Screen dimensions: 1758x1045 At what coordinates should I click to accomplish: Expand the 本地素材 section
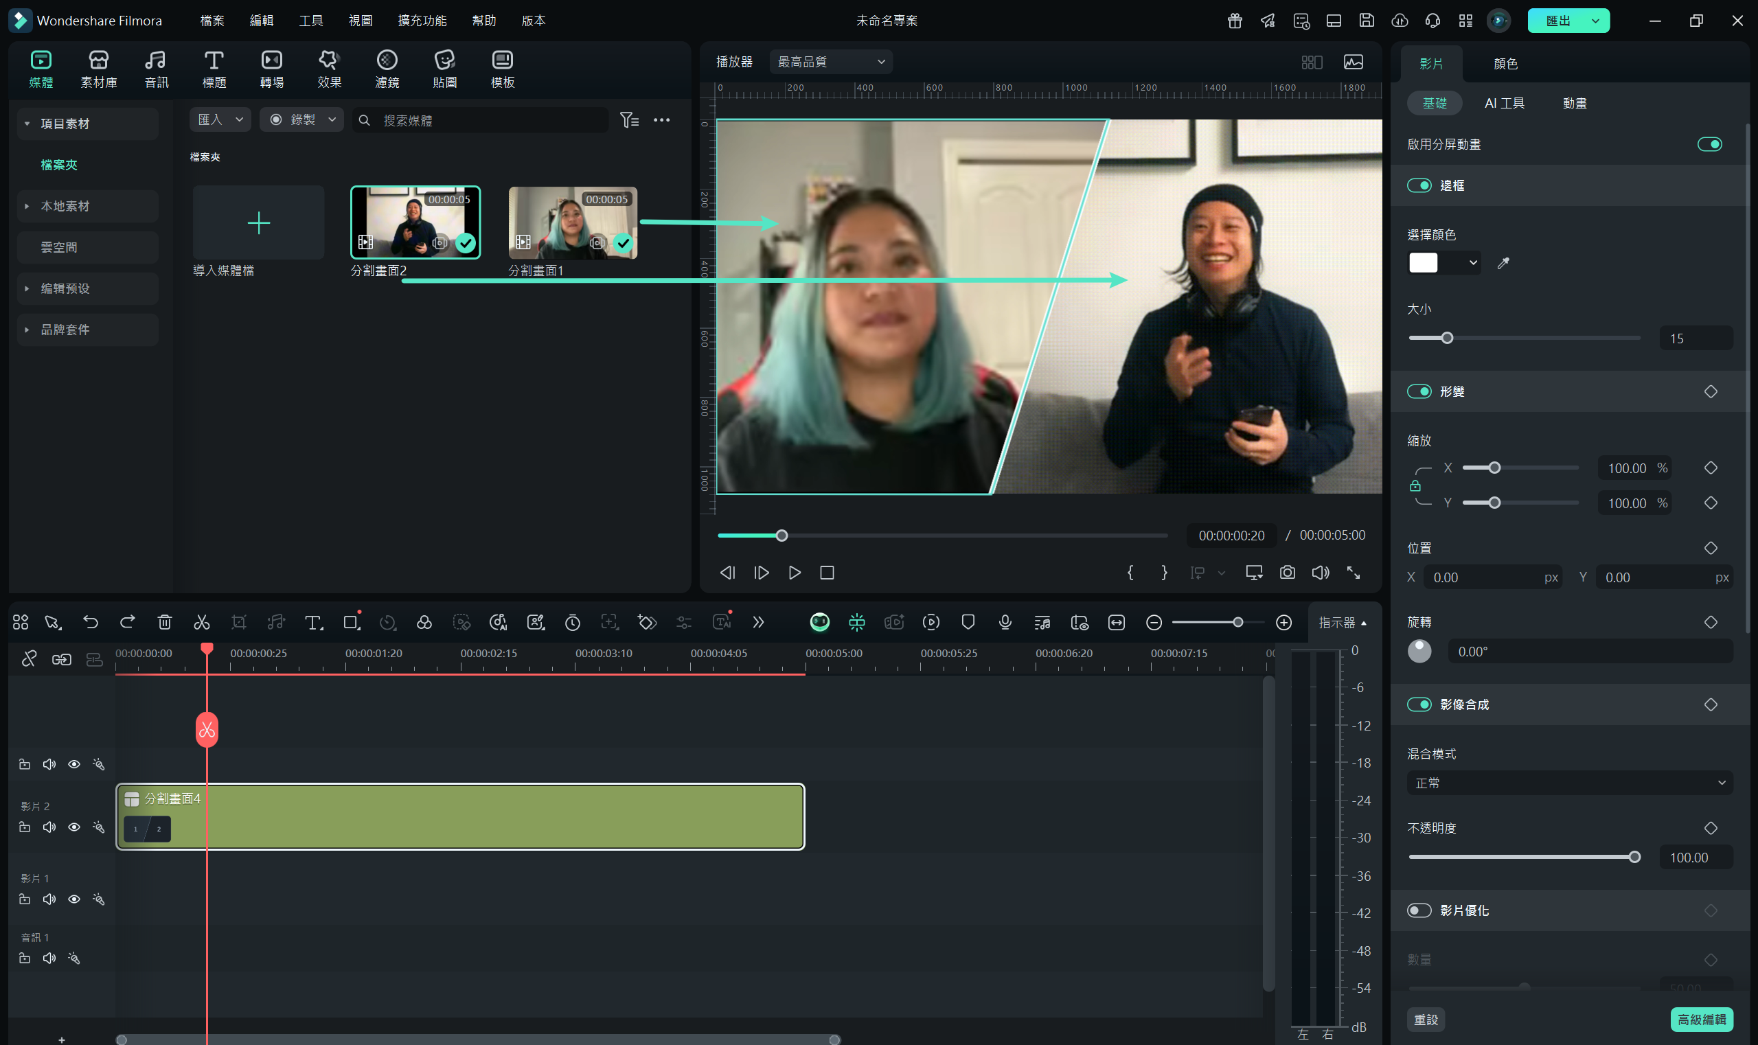27,207
